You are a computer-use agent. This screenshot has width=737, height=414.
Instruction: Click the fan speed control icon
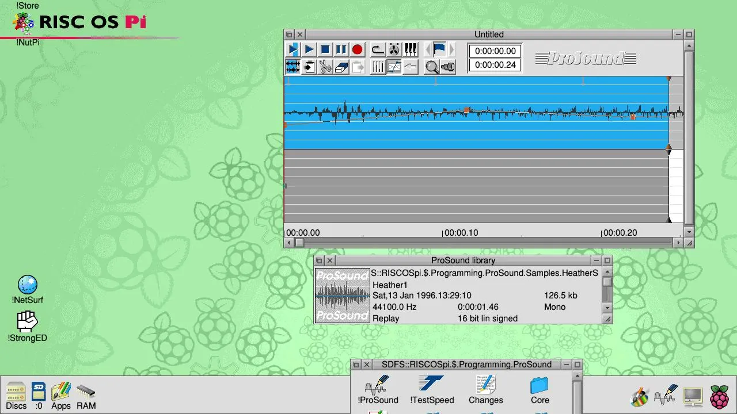coord(394,49)
